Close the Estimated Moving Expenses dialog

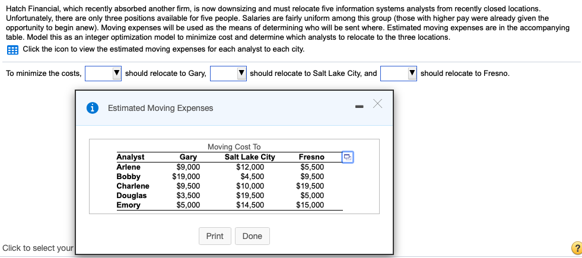click(377, 104)
